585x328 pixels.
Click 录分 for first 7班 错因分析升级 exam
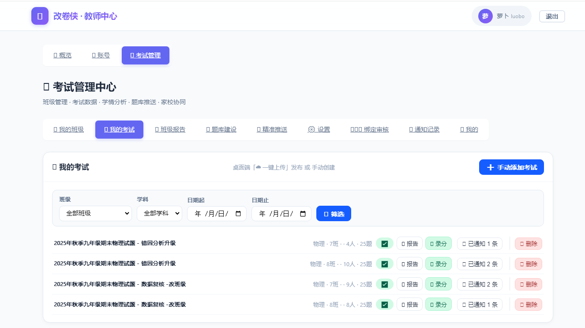(x=439, y=244)
